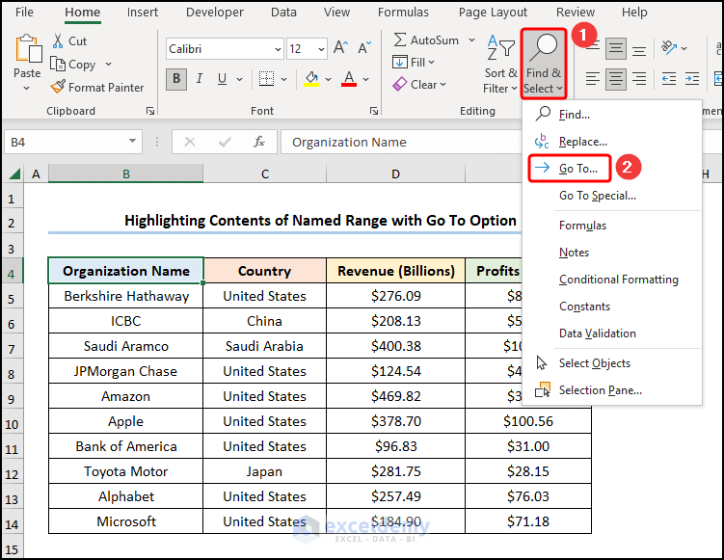The height and width of the screenshot is (560, 724).
Task: Choose Go To Special from menu
Action: [597, 196]
